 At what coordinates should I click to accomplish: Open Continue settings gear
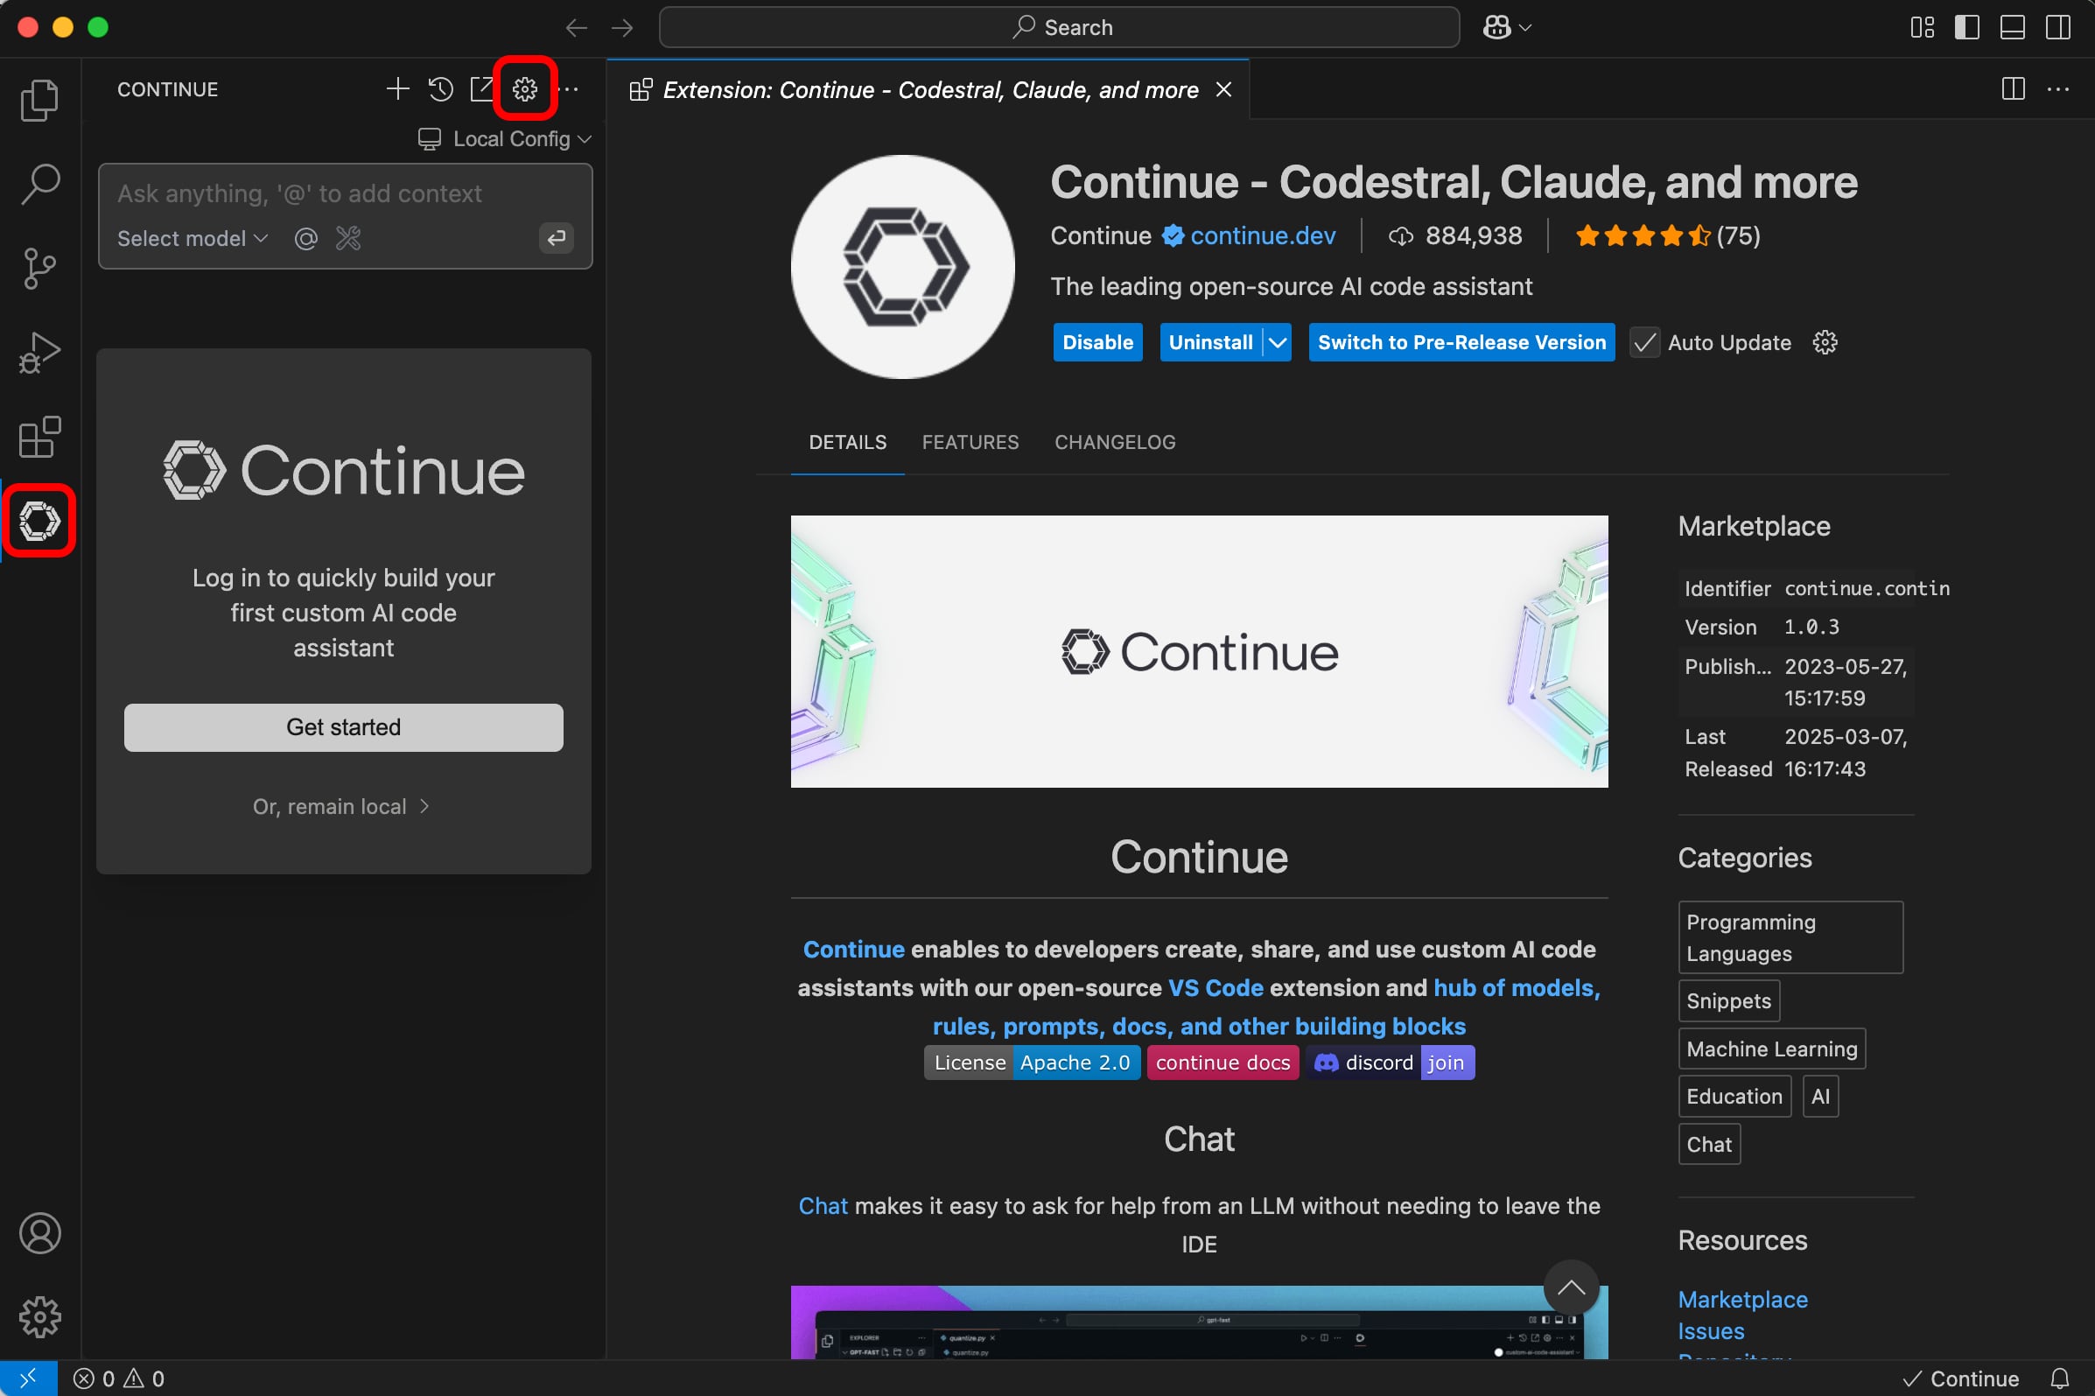(525, 89)
